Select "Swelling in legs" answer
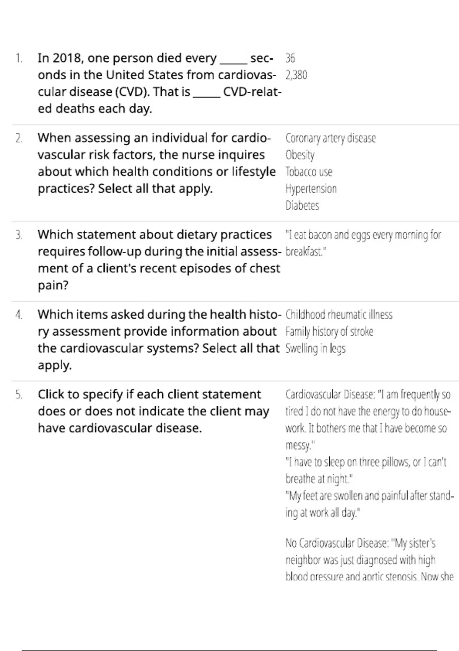This screenshot has height=651, width=459. [315, 348]
